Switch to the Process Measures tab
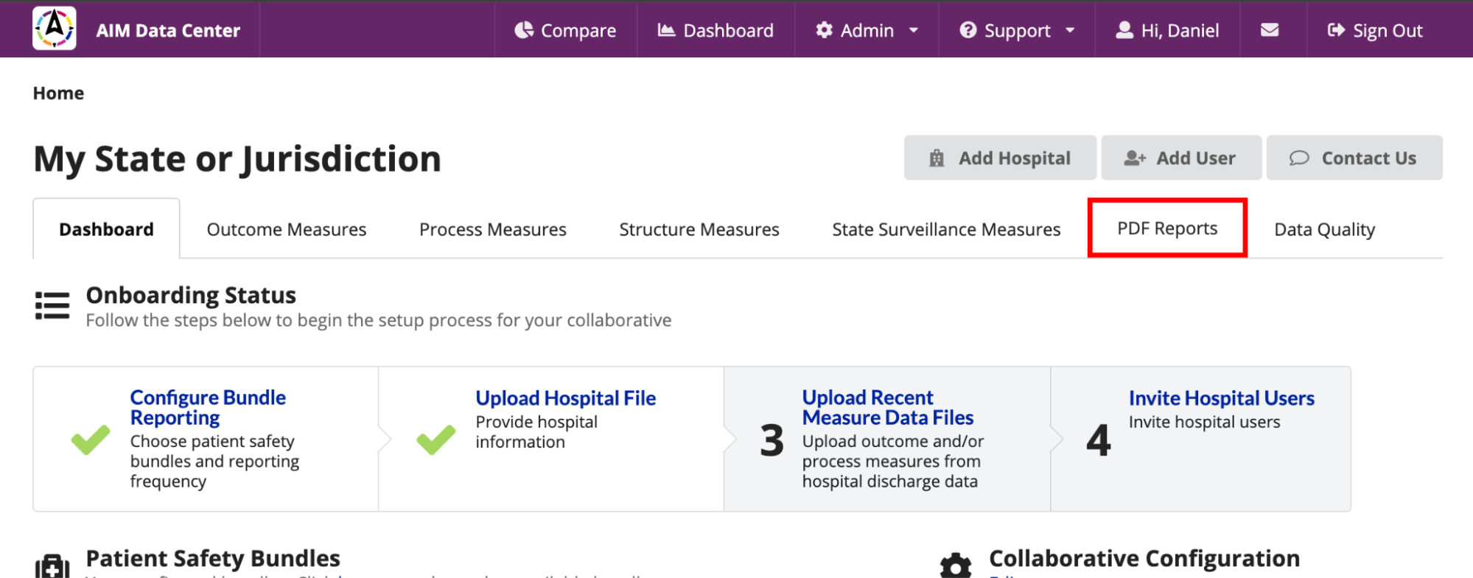Screen dimensions: 1473x578 (x=493, y=229)
